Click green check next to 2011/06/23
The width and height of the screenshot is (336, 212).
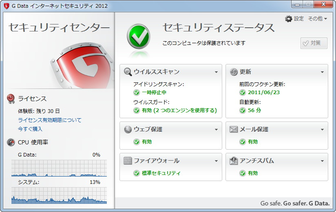coord(243,93)
